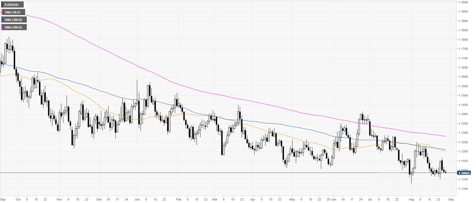Click the magenta SMA 200 color marker
476x203 pixels.
click(2, 27)
